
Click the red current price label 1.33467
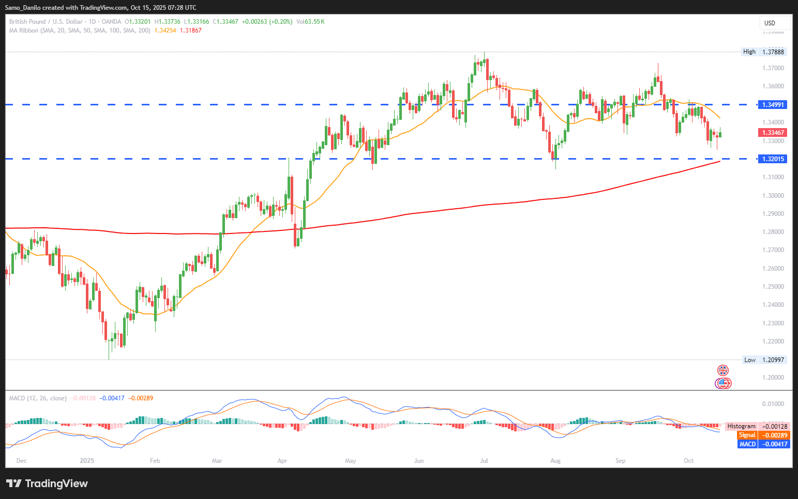coord(773,133)
